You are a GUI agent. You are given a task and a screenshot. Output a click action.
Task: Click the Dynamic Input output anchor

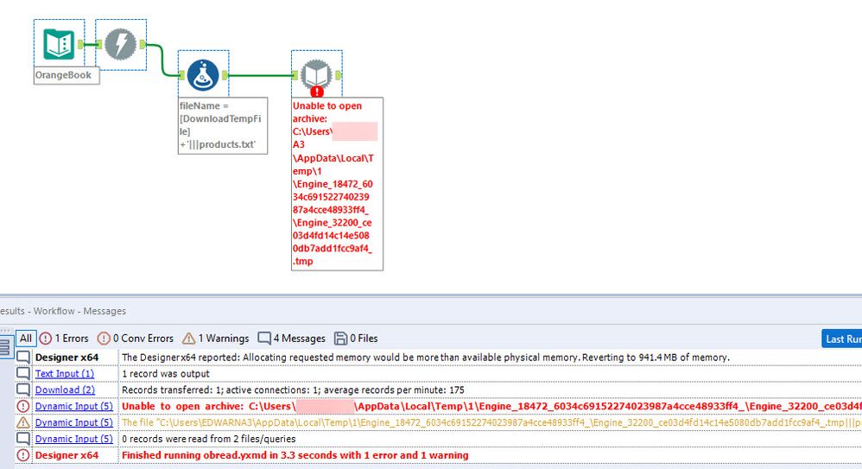coord(338,75)
